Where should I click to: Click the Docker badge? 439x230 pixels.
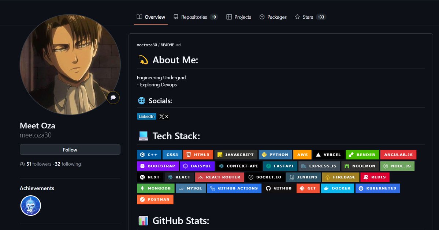pos(338,188)
